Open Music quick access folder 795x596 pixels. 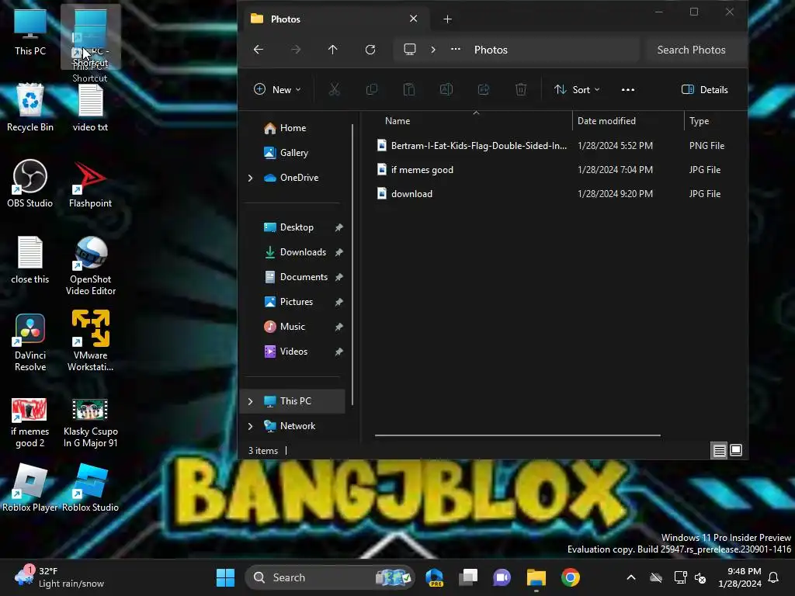[x=294, y=327]
